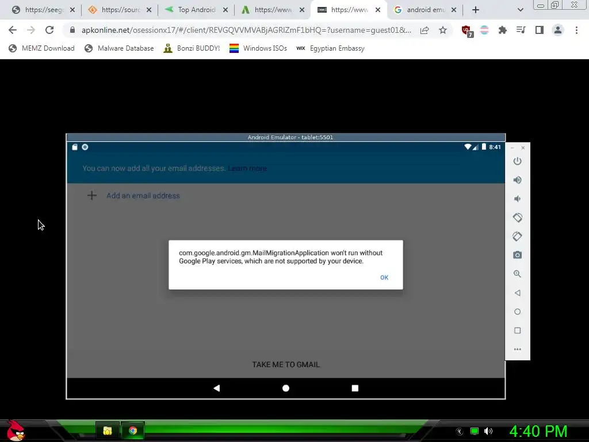
Task: Open Egyptian Embassy bookmark
Action: 331,48
